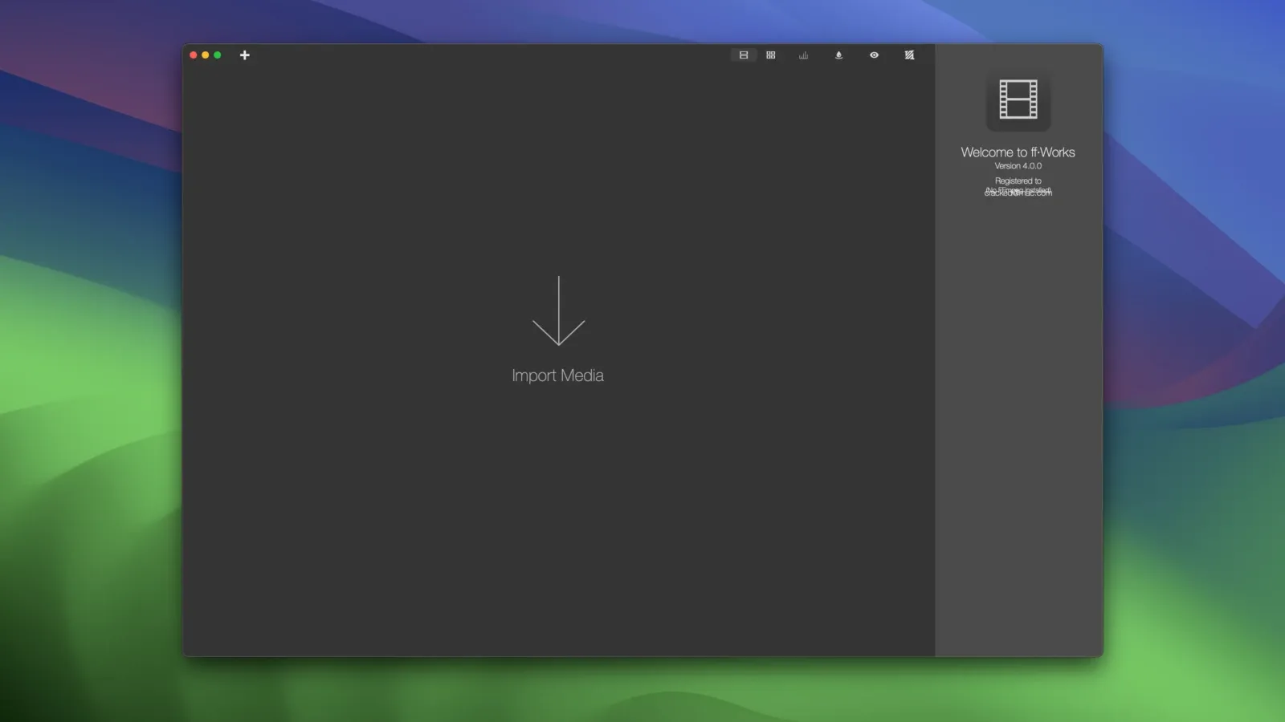Image resolution: width=1285 pixels, height=722 pixels.
Task: Click the No FFmpeg installed notice
Action: (x=1018, y=192)
